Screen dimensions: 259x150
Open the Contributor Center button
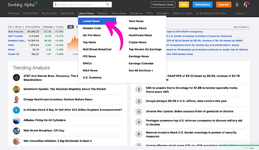163,4
